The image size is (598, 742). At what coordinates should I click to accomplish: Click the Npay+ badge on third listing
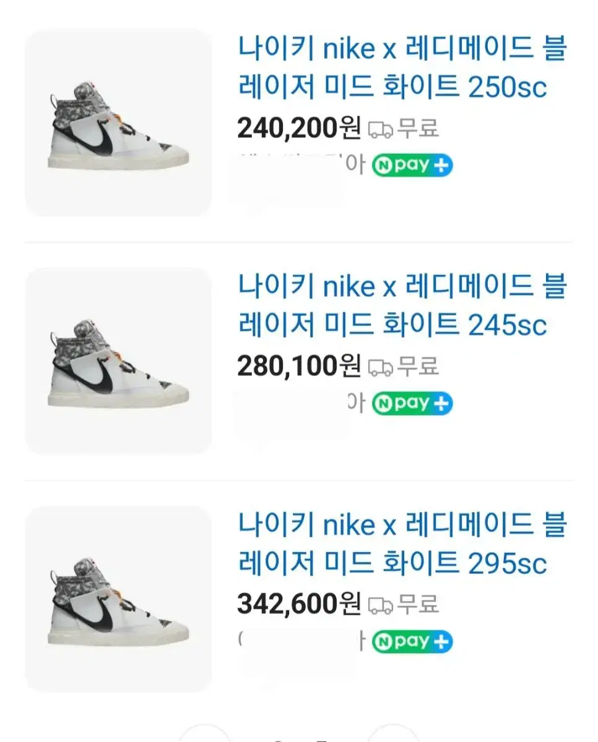[x=412, y=642]
